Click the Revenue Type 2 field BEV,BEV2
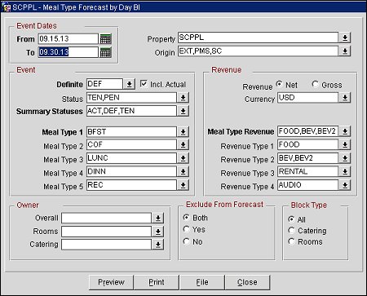The width and height of the screenshot is (367, 296). (308, 158)
